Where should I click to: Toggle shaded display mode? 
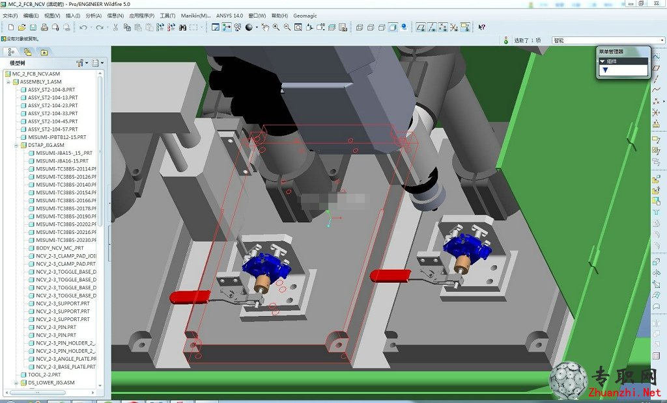click(x=393, y=27)
